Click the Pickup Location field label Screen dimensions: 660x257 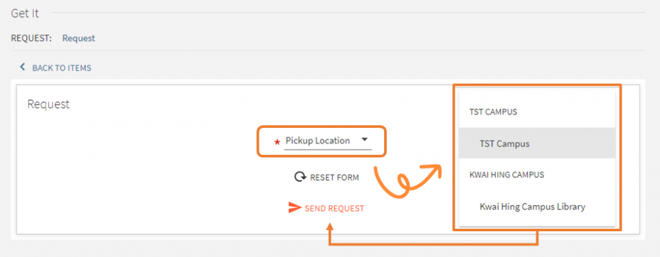tap(318, 140)
